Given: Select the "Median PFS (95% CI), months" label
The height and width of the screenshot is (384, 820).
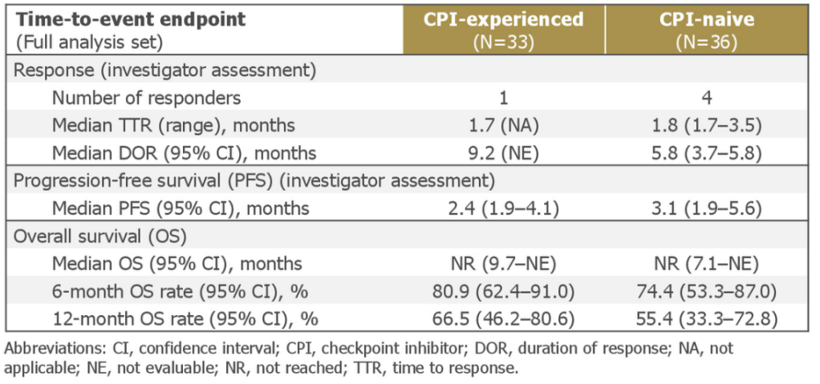Looking at the screenshot, I should (x=181, y=208).
